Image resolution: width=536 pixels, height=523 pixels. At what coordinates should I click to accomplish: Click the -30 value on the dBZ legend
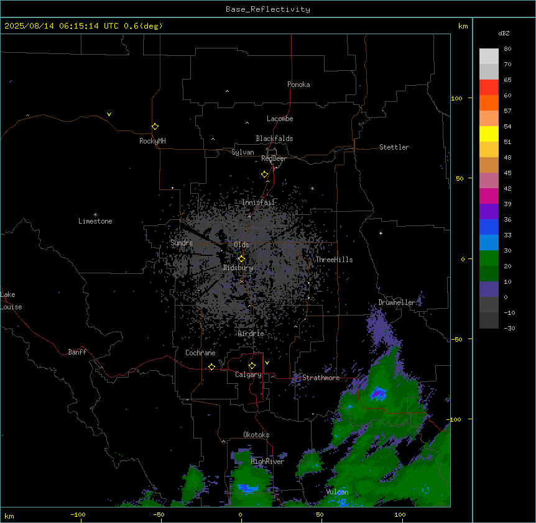tap(509, 328)
